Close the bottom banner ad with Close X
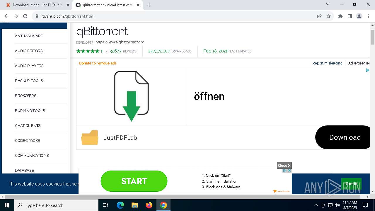This screenshot has width=375, height=211. click(x=284, y=165)
